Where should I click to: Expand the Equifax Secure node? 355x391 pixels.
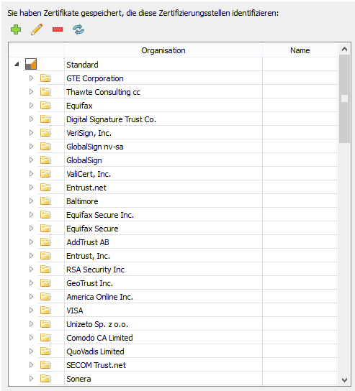point(31,229)
